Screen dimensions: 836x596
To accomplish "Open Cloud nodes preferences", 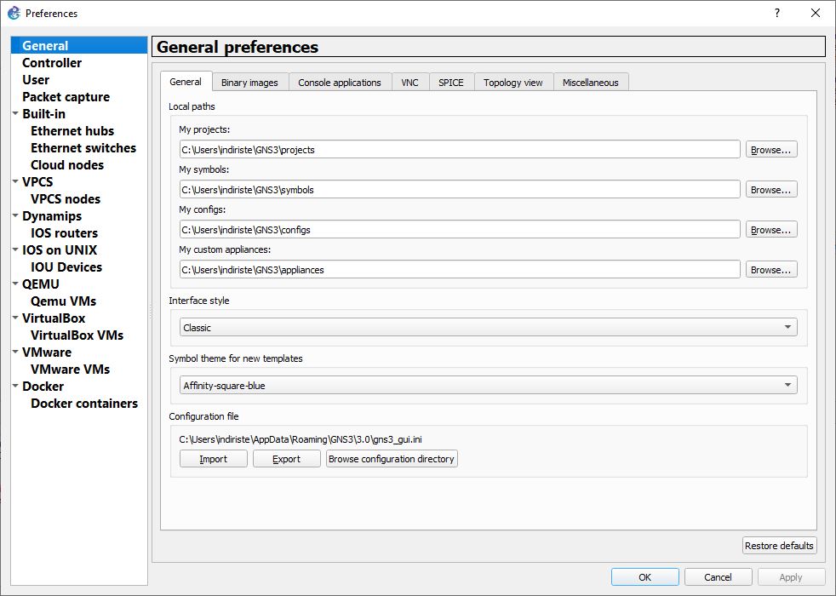I will coord(67,164).
